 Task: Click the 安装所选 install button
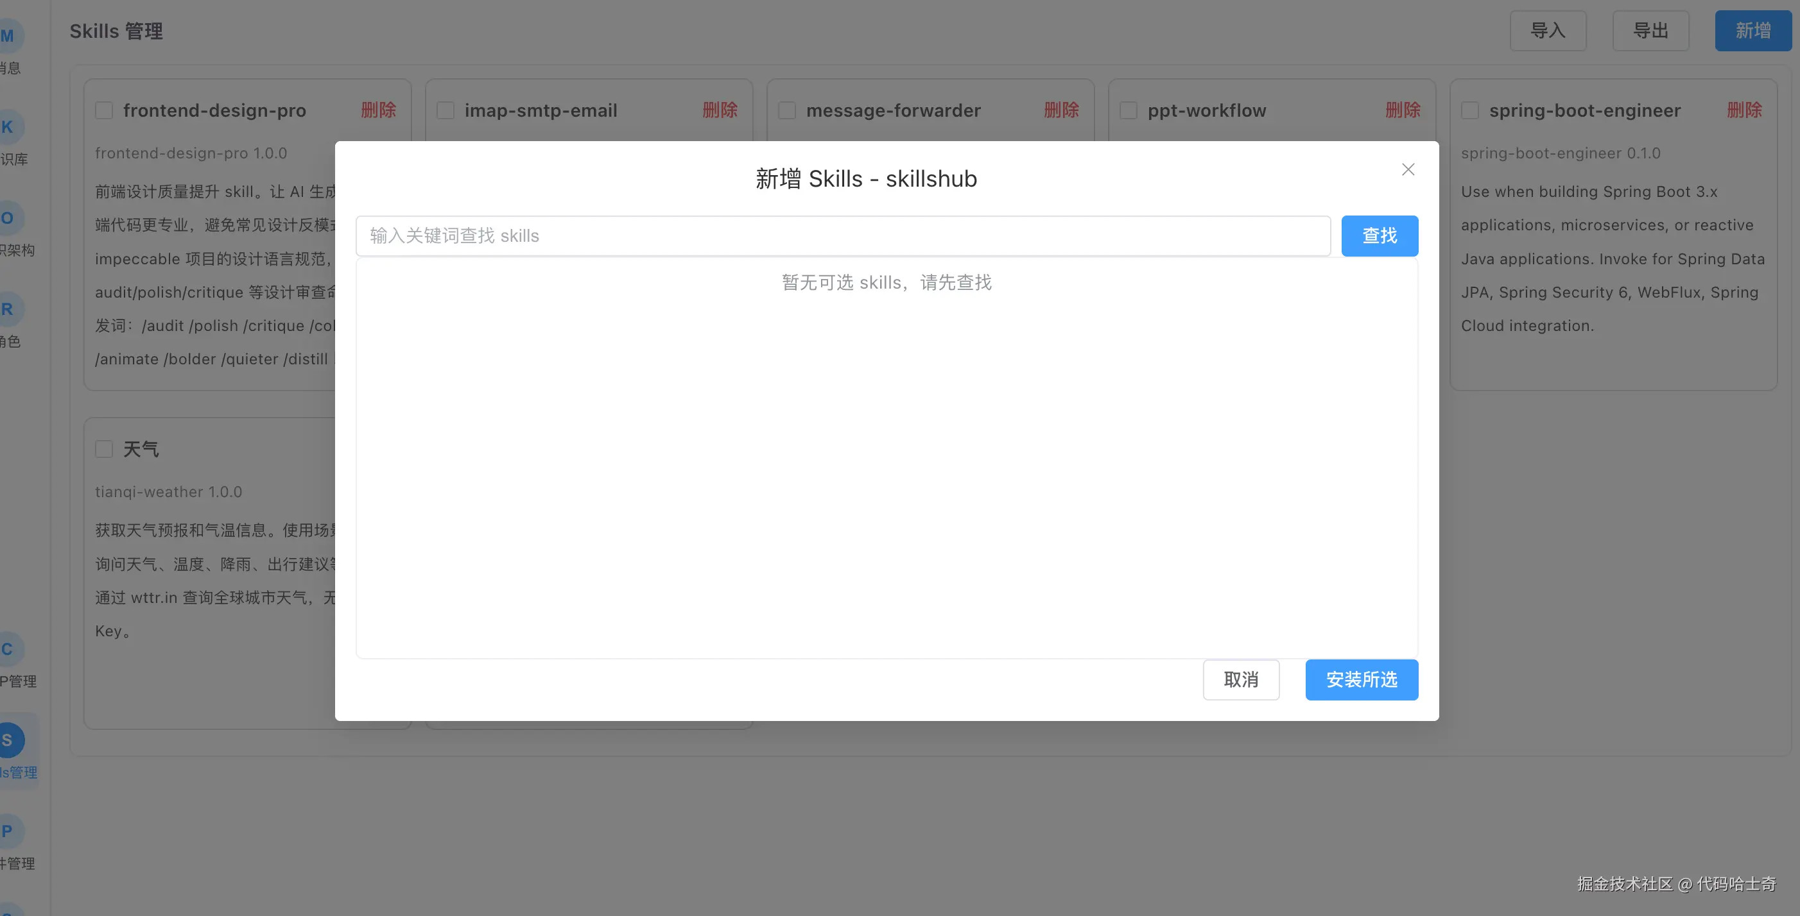click(x=1361, y=679)
